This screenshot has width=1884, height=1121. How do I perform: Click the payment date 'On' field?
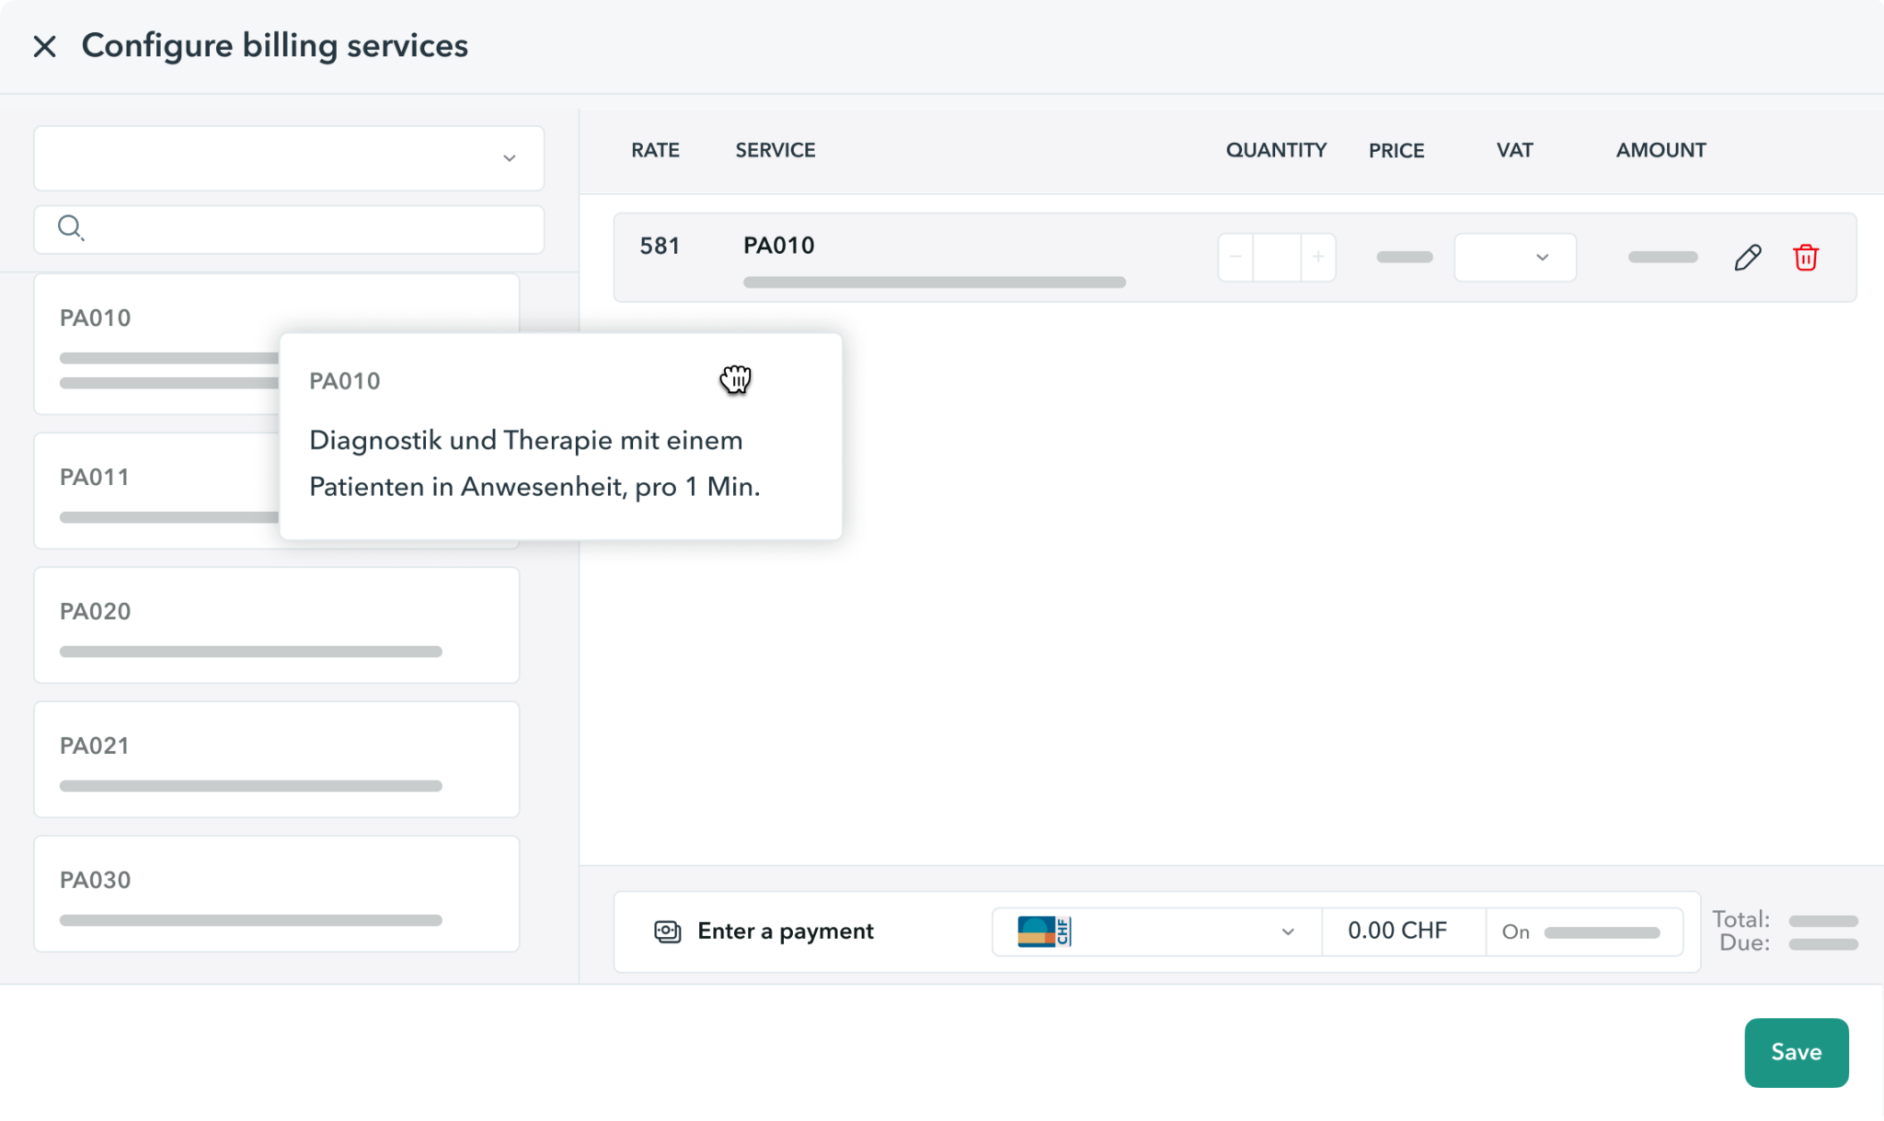[x=1584, y=931]
